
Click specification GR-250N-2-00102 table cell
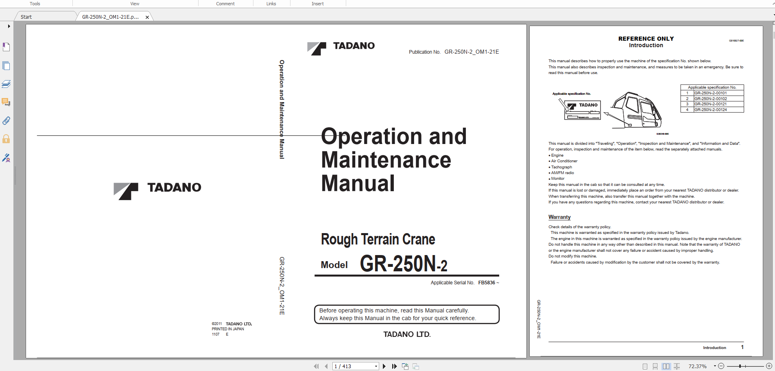click(718, 99)
